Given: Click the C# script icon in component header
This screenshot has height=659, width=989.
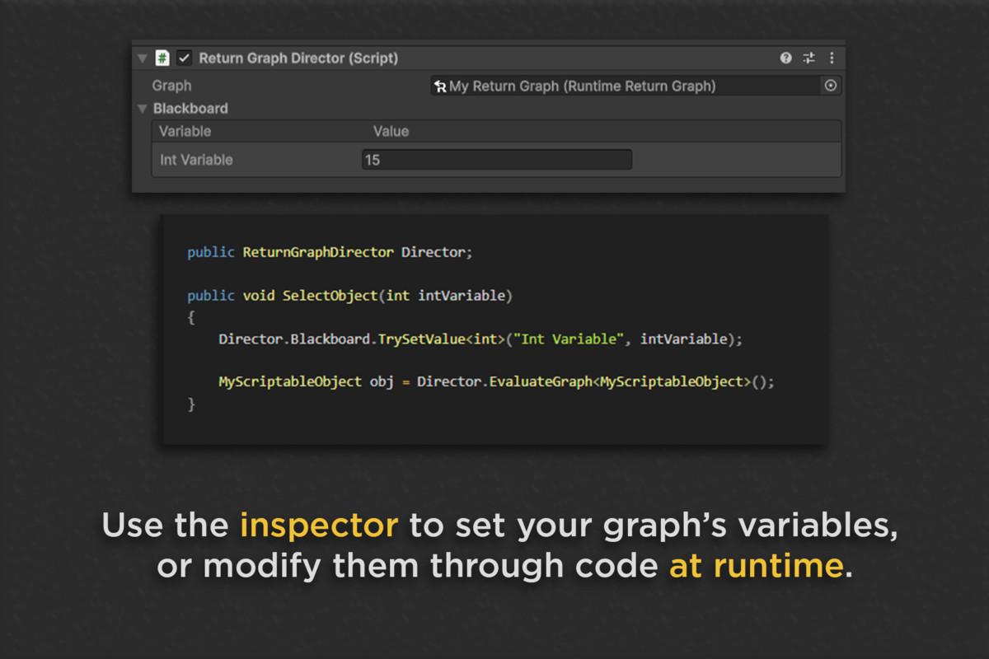Looking at the screenshot, I should pyautogui.click(x=162, y=58).
